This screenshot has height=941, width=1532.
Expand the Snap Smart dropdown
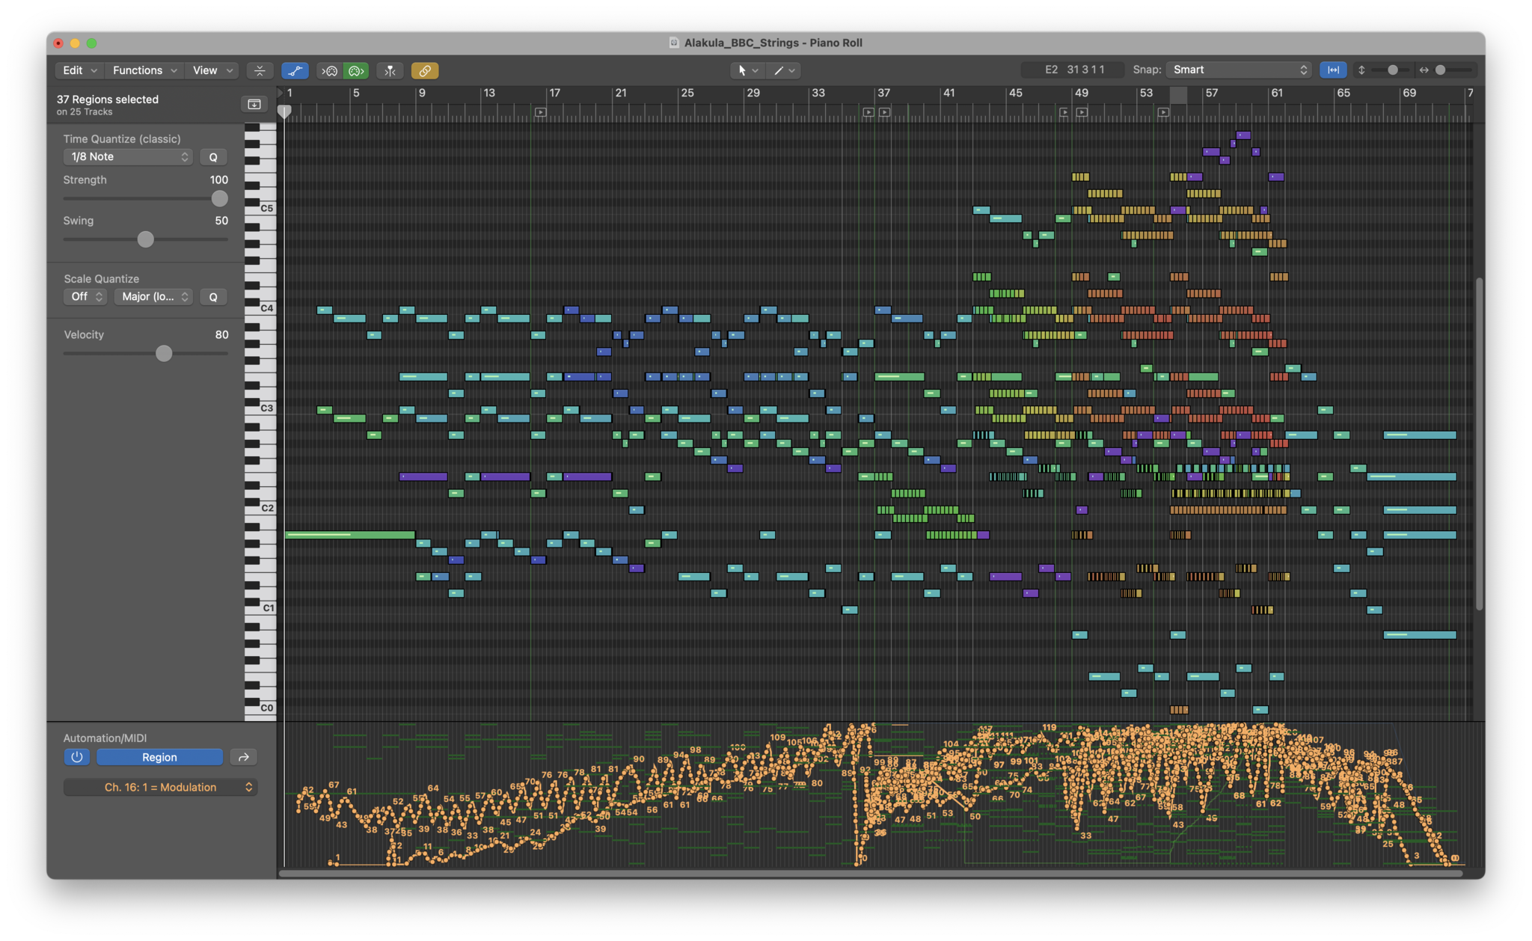(1239, 70)
